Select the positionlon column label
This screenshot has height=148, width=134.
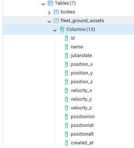click(x=83, y=117)
